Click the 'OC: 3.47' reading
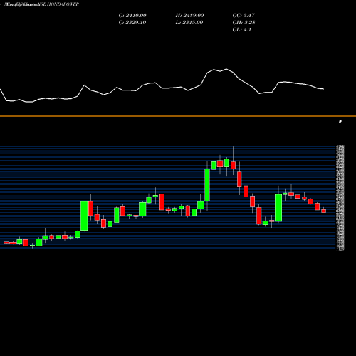The height and width of the screenshot is (356, 356). coord(244,16)
